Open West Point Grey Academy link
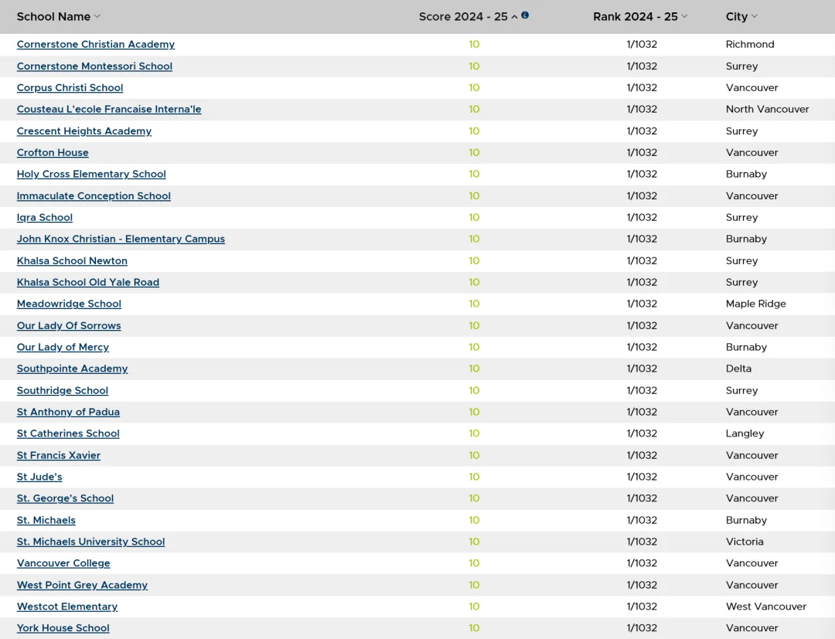The height and width of the screenshot is (639, 835). click(82, 585)
